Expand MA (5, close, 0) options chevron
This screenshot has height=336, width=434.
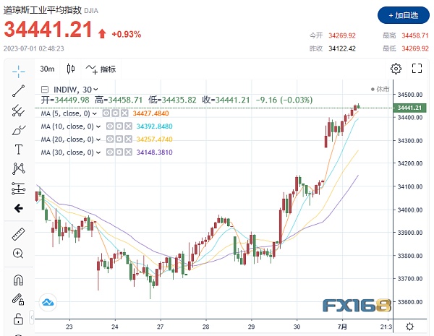95,113
